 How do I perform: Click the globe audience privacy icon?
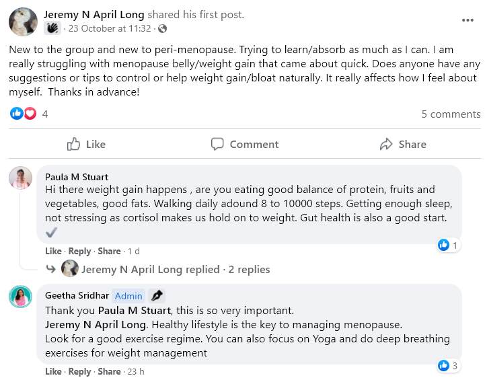pyautogui.click(x=162, y=29)
